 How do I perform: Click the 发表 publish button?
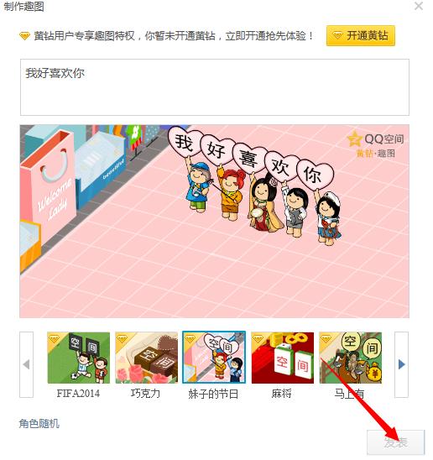[x=396, y=442]
